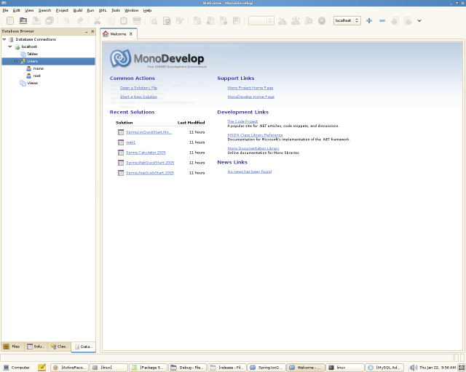Screen dimensions: 466x372
Task: Click the Computer button in the taskbar
Action: (17, 368)
